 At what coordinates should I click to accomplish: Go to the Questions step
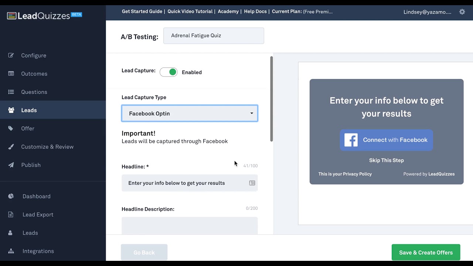click(x=34, y=92)
